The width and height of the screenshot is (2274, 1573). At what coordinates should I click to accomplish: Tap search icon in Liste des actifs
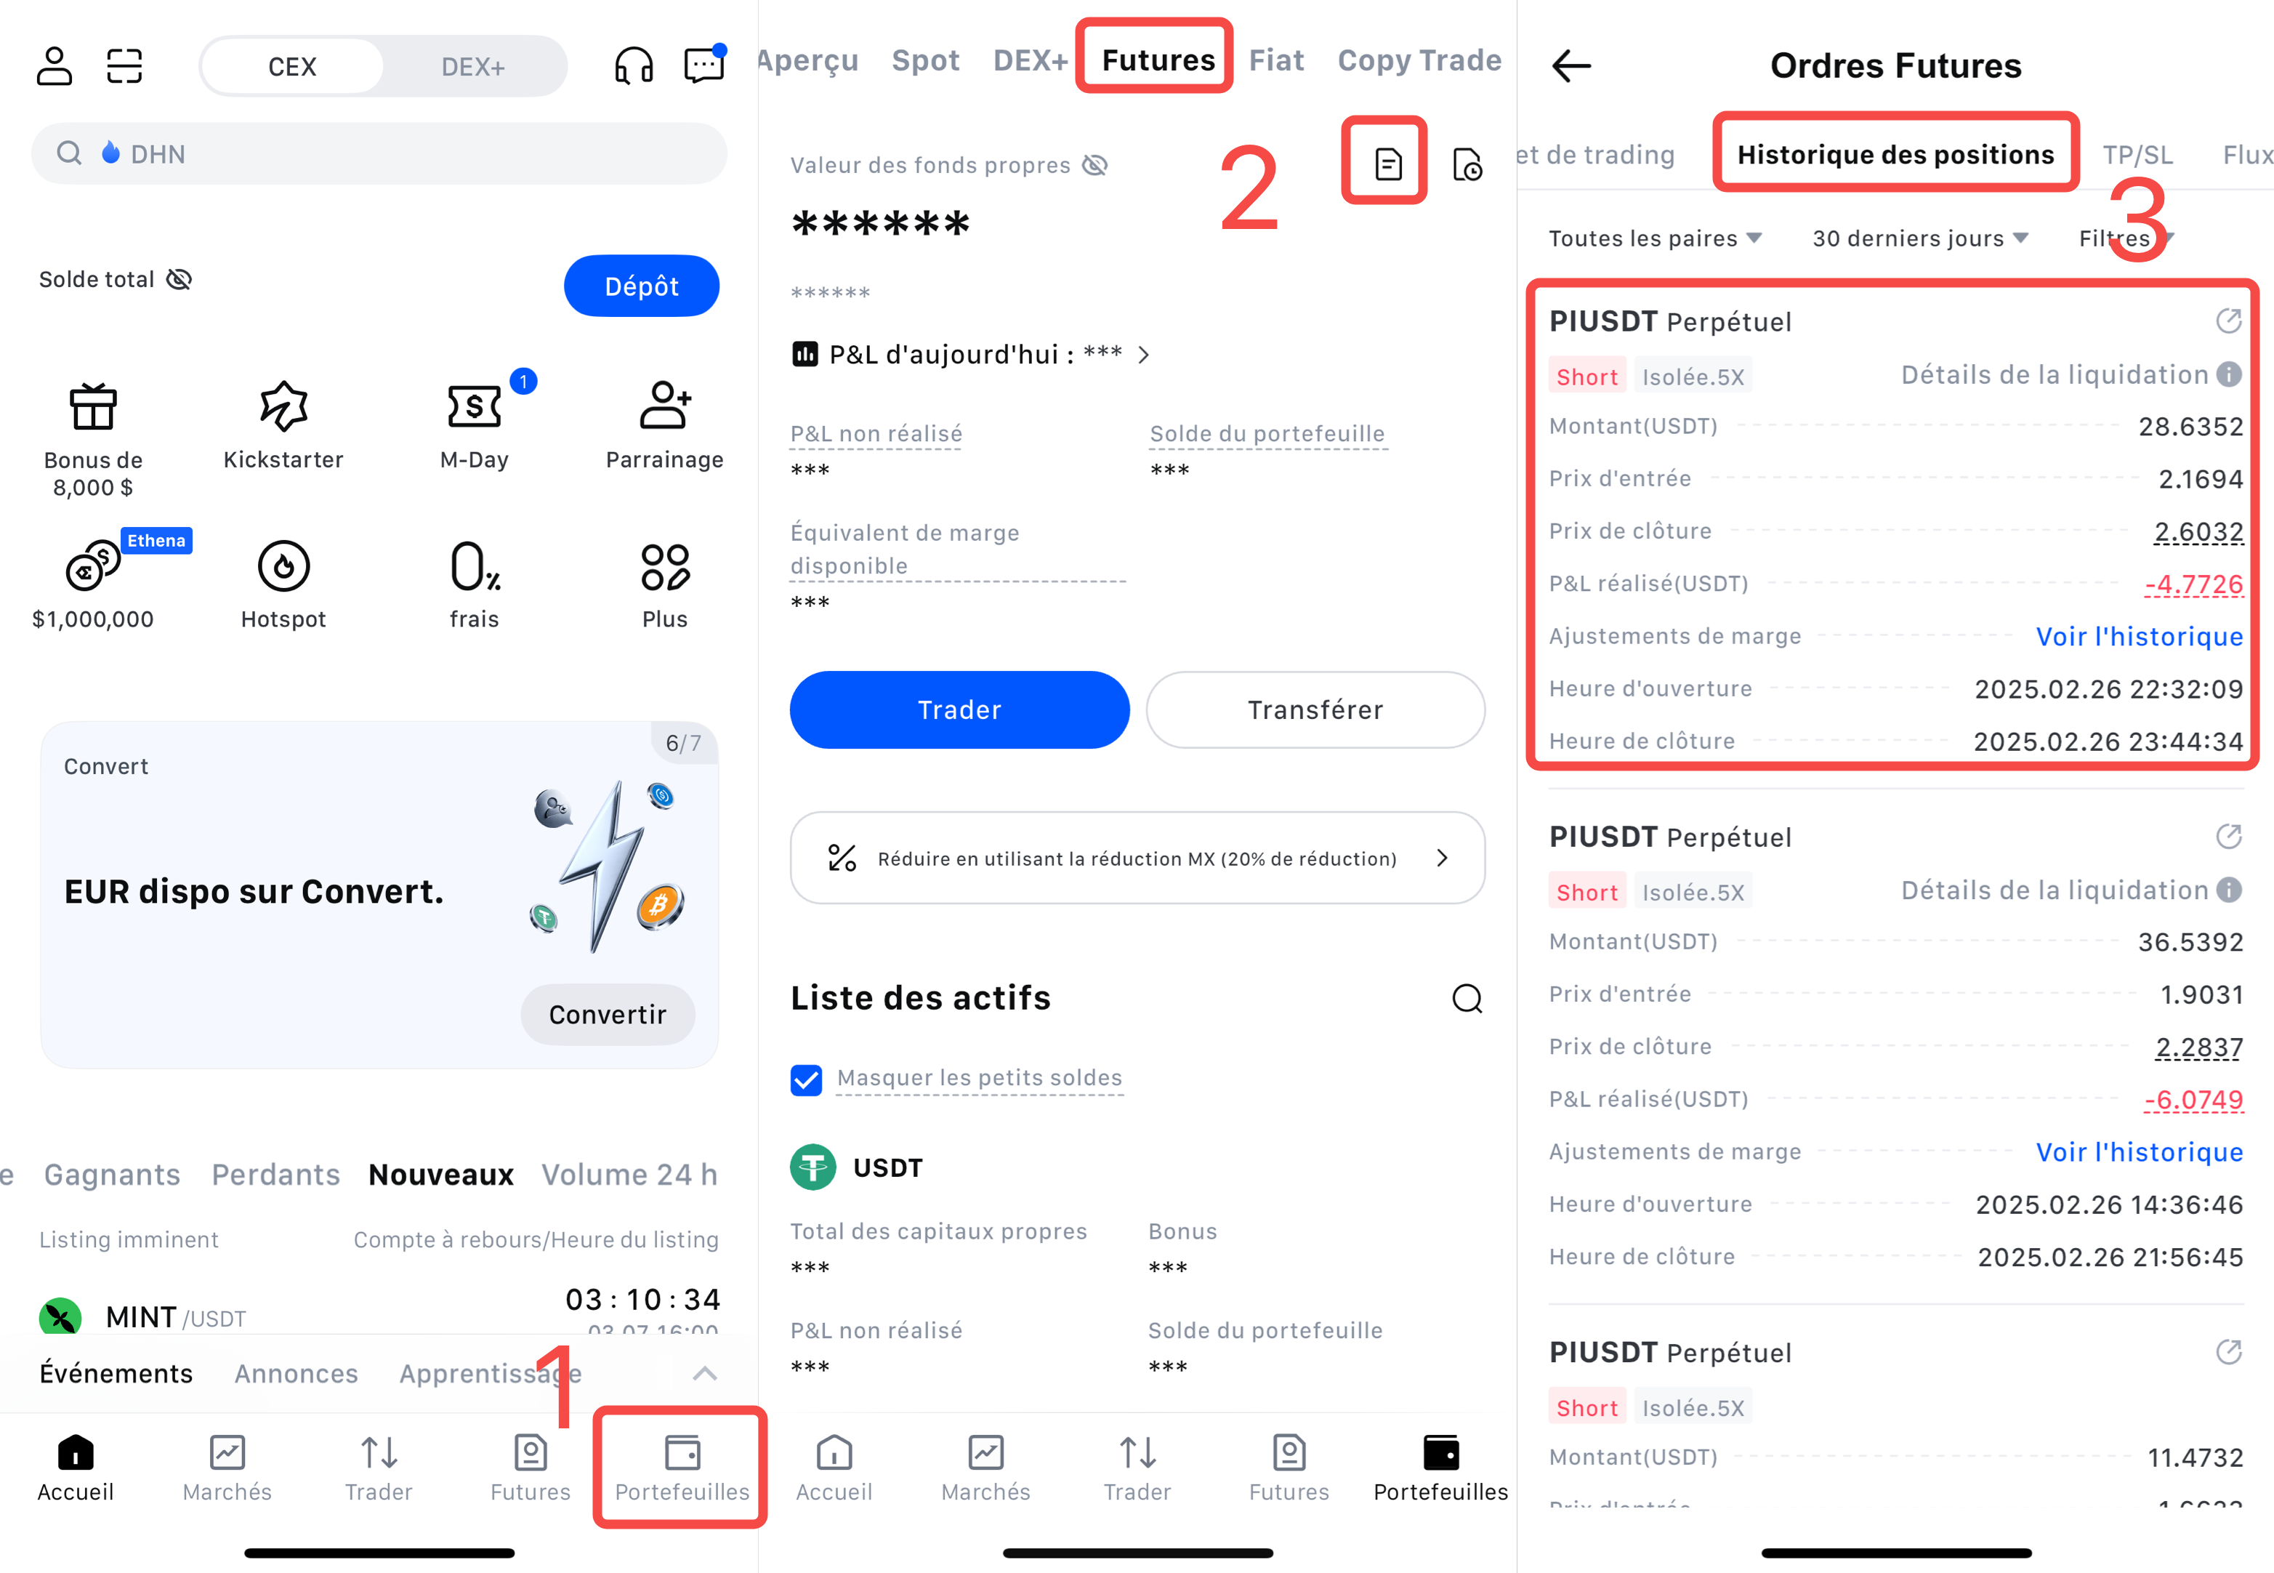(x=1467, y=999)
